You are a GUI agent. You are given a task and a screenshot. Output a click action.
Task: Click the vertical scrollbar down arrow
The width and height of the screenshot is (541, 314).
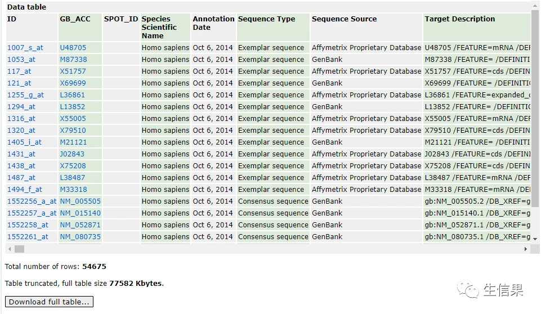[535, 239]
